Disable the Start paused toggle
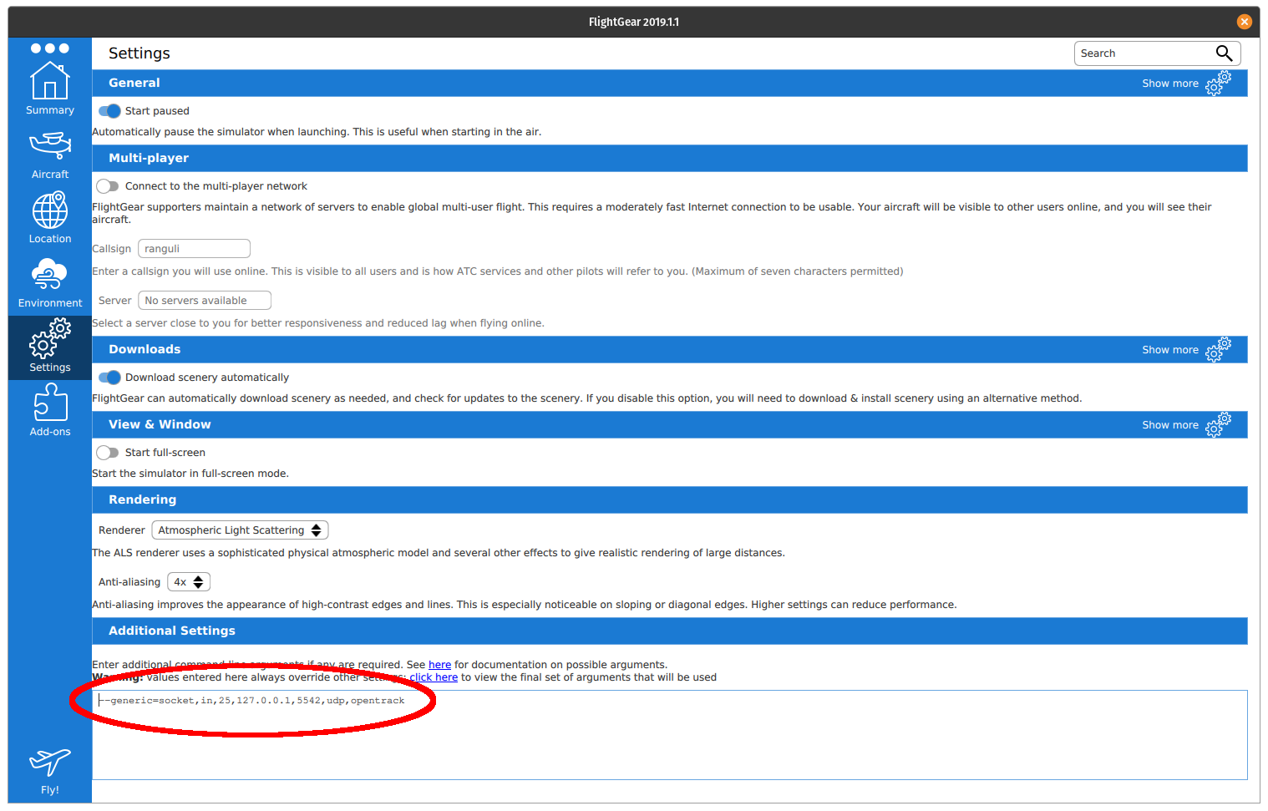This screenshot has height=811, width=1268. click(x=109, y=111)
